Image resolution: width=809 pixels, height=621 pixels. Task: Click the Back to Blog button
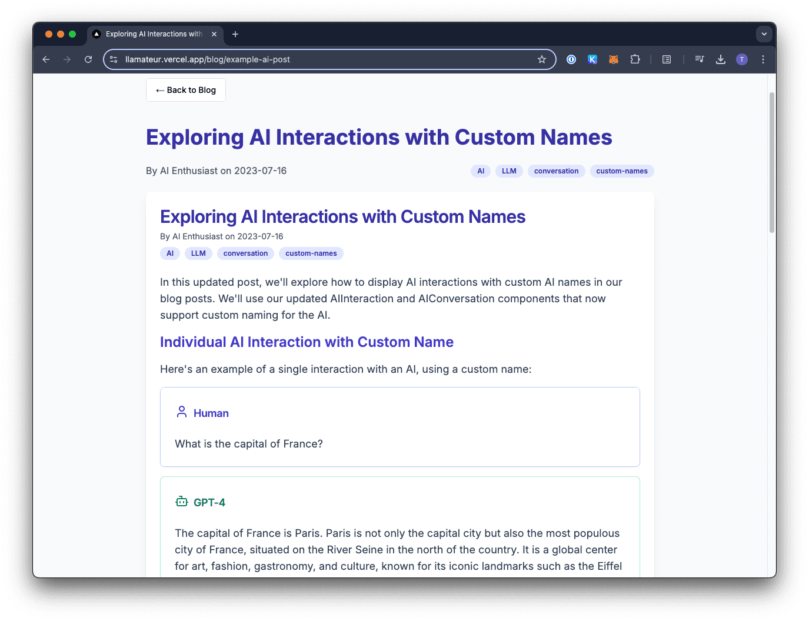pos(185,89)
